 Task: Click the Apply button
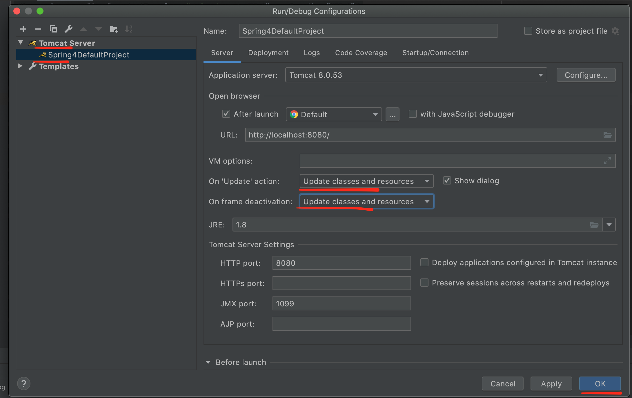(551, 384)
